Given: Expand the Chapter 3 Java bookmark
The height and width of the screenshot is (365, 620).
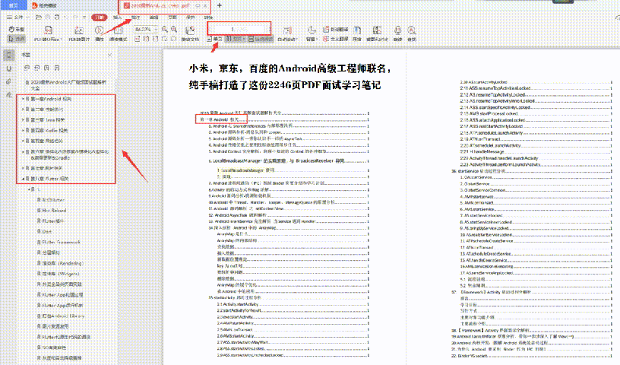Looking at the screenshot, I should [23, 119].
